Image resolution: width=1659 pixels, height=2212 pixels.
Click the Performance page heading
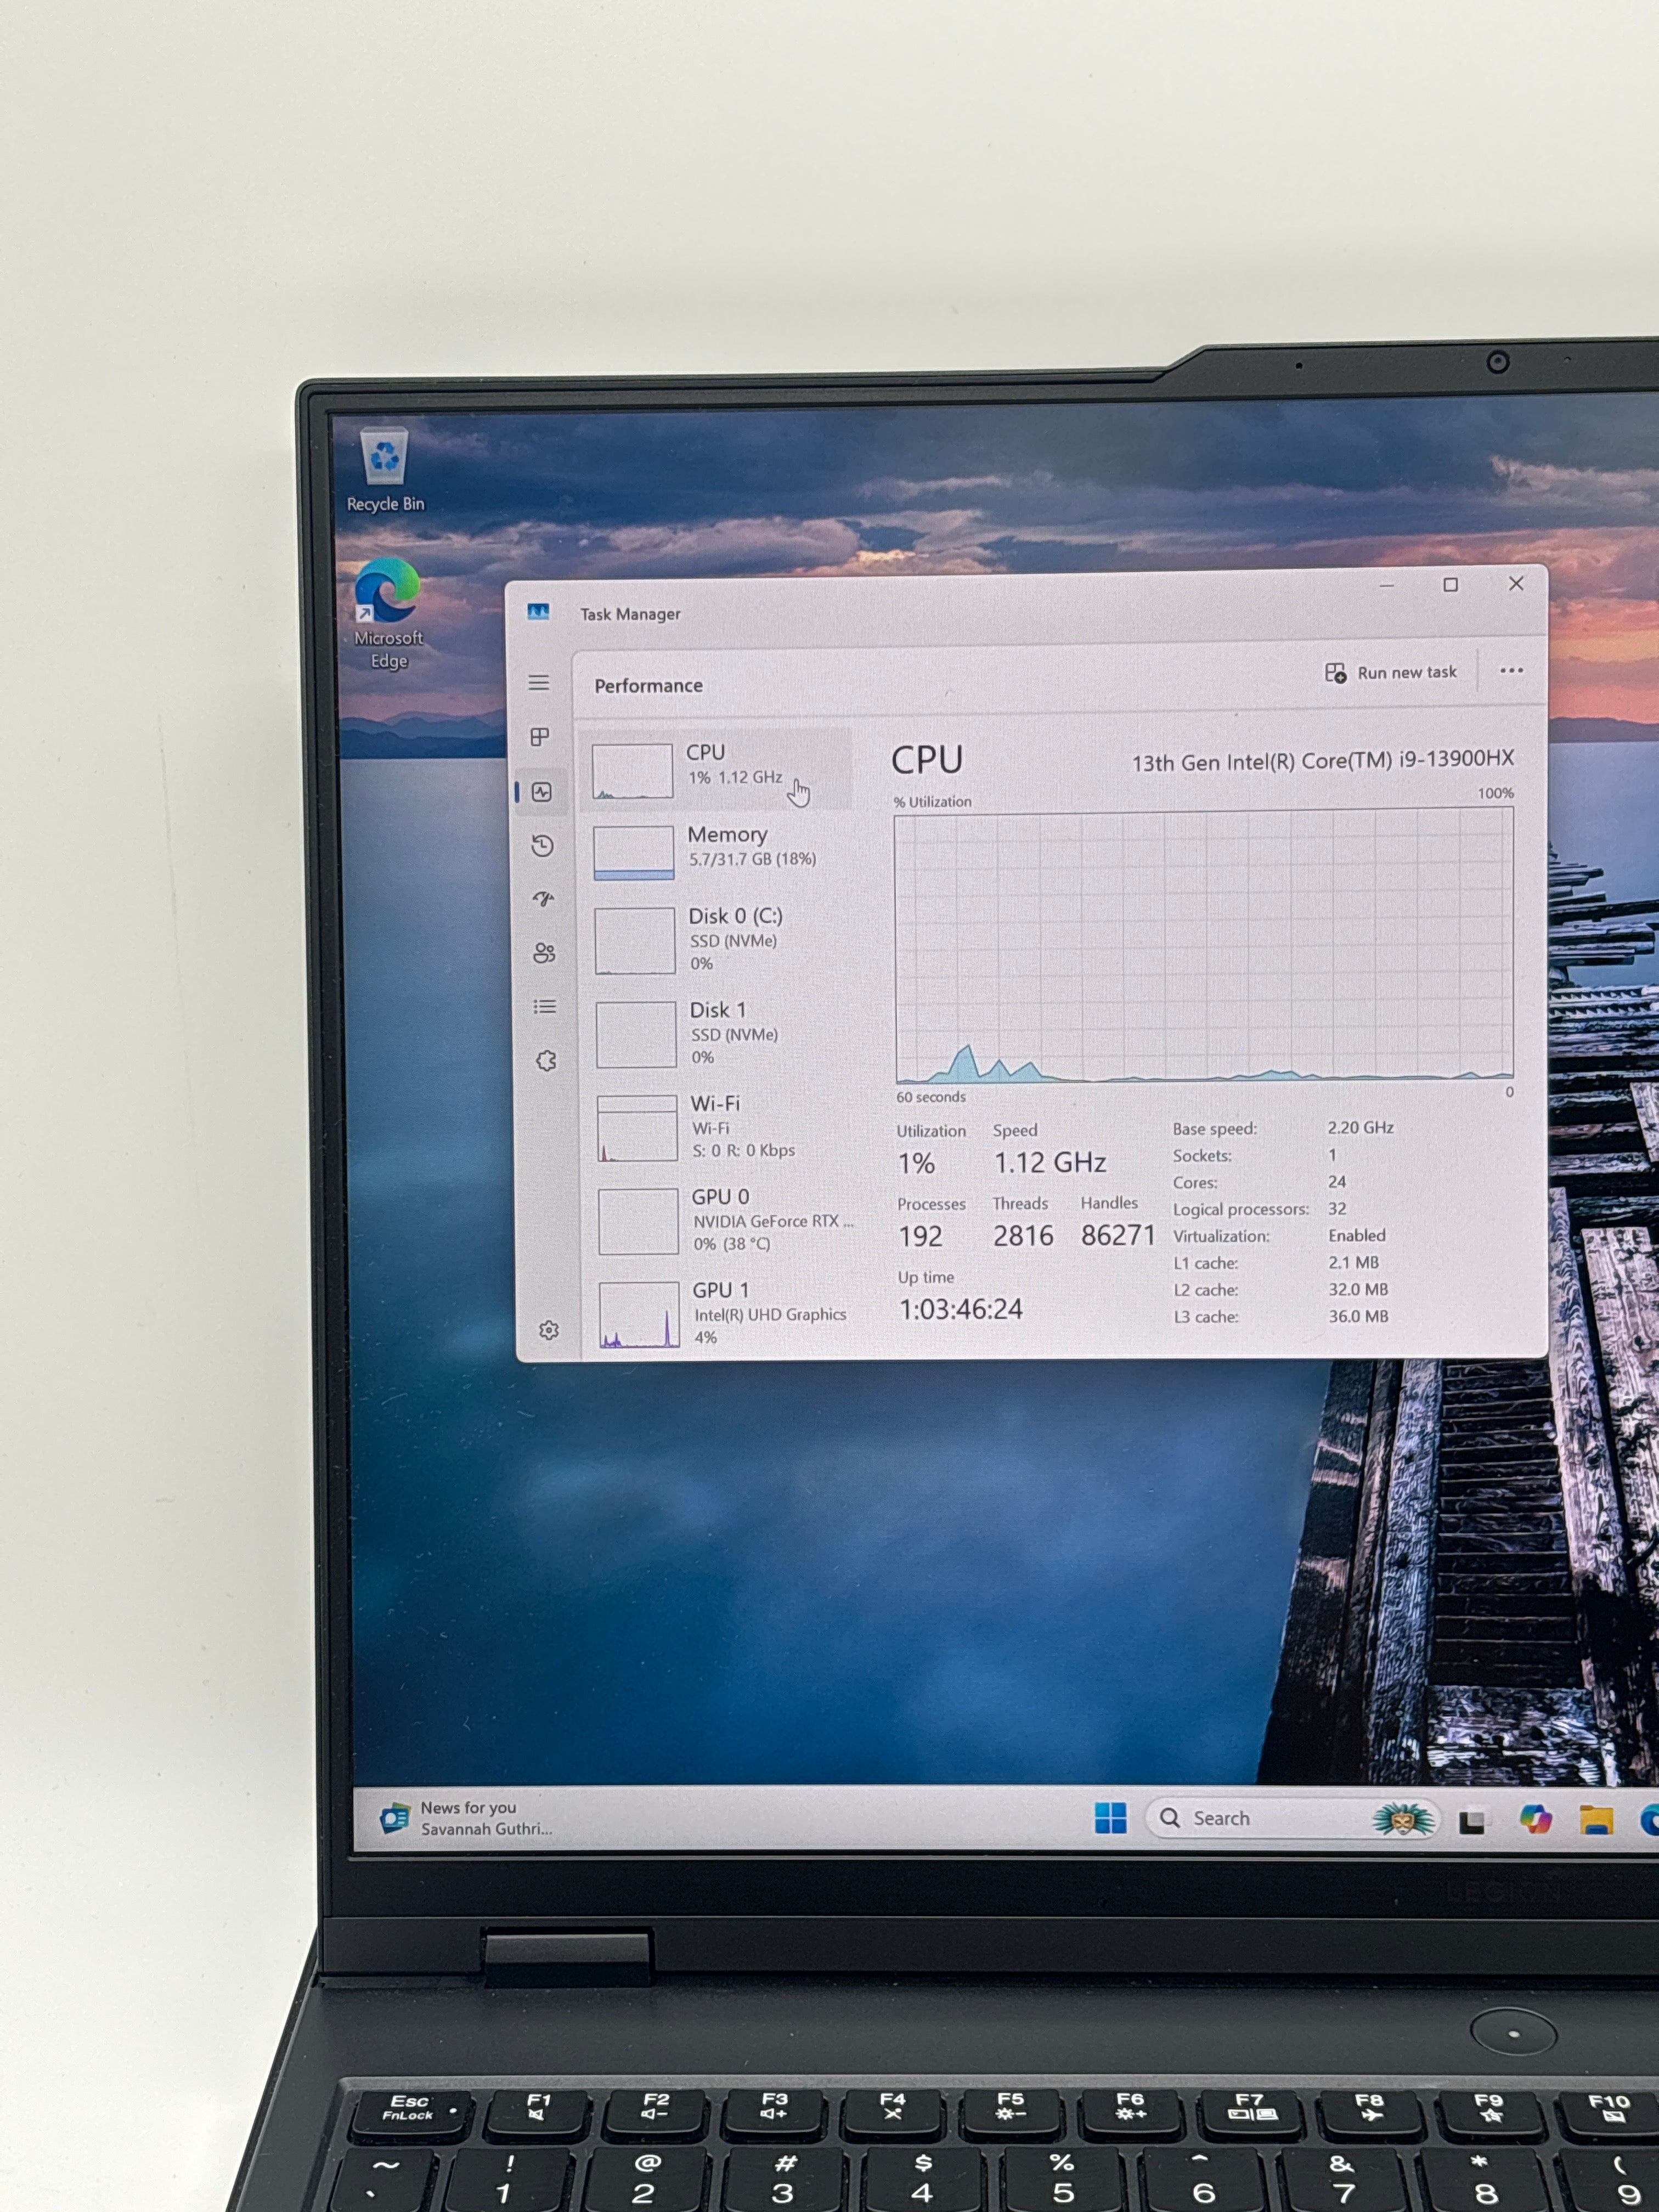pyautogui.click(x=648, y=685)
